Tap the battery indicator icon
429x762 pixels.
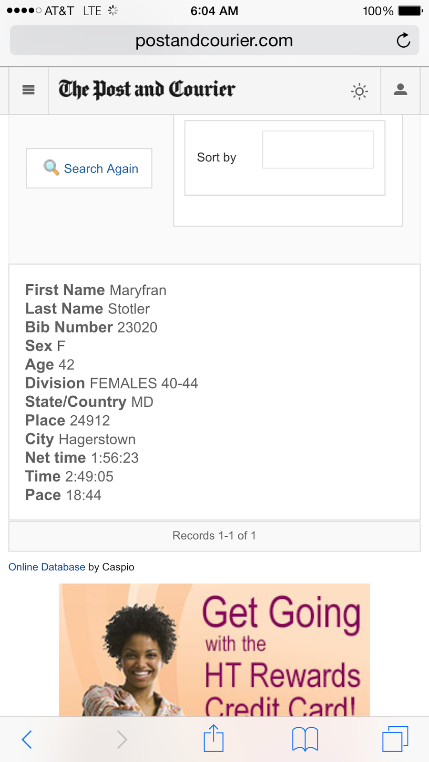(410, 10)
